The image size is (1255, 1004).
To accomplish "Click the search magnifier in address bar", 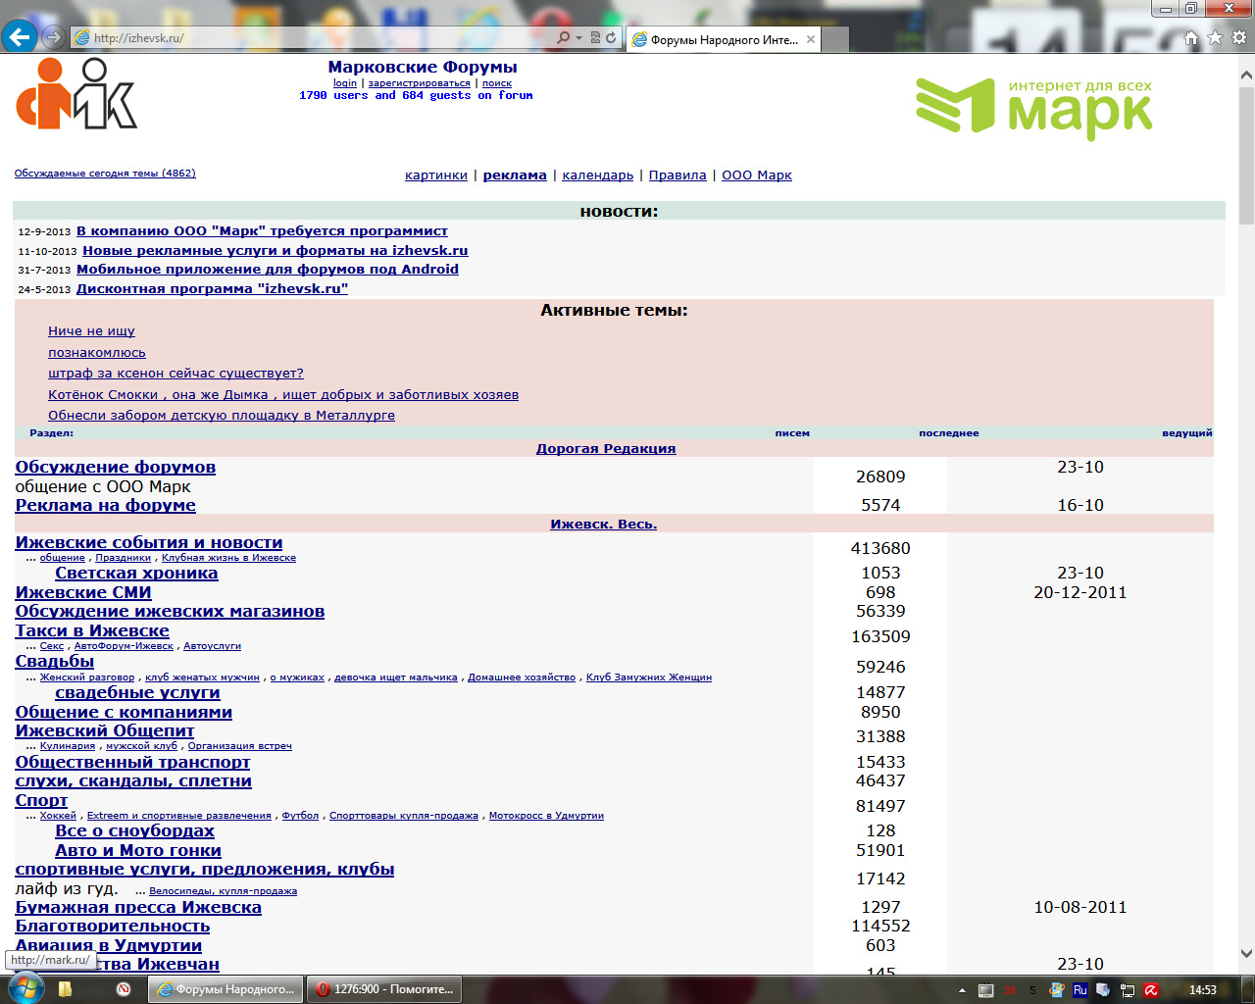I will pos(563,37).
